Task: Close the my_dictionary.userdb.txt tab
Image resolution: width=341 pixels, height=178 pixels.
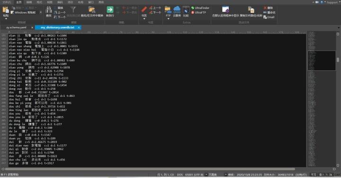Action: click(x=79, y=27)
